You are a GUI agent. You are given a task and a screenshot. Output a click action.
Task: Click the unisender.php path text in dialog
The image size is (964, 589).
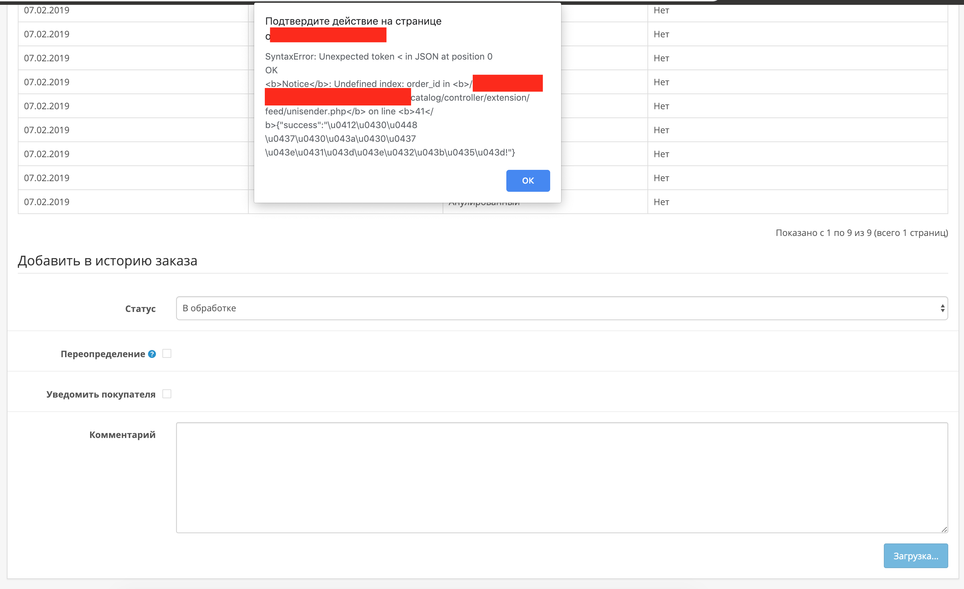pos(315,111)
